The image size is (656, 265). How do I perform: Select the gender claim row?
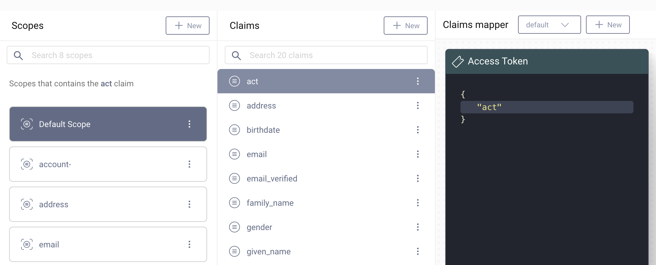pos(326,227)
